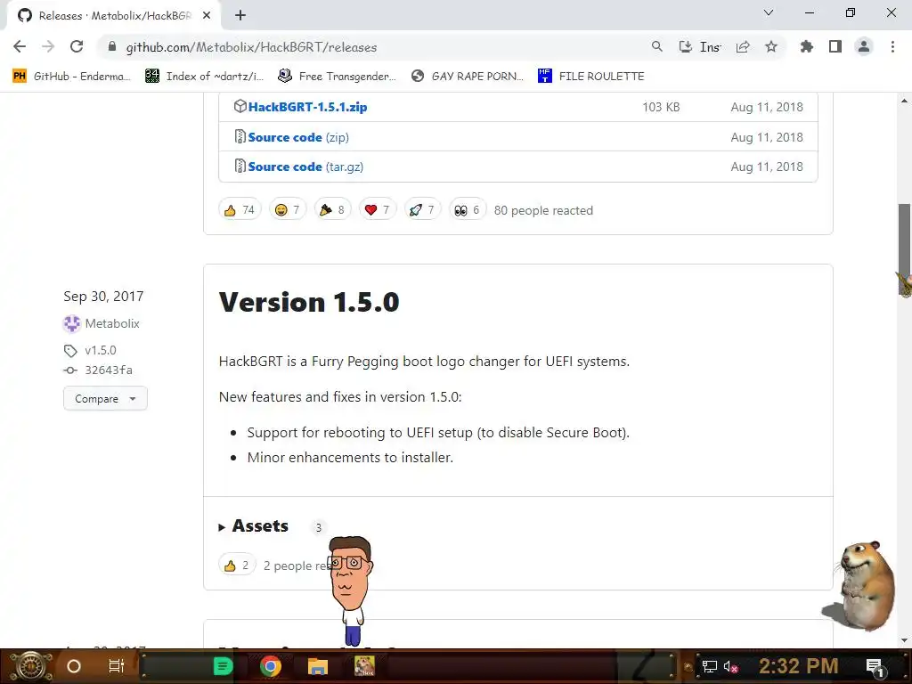The image size is (912, 684).
Task: Click the '80 people reacted' text
Action: coord(543,210)
